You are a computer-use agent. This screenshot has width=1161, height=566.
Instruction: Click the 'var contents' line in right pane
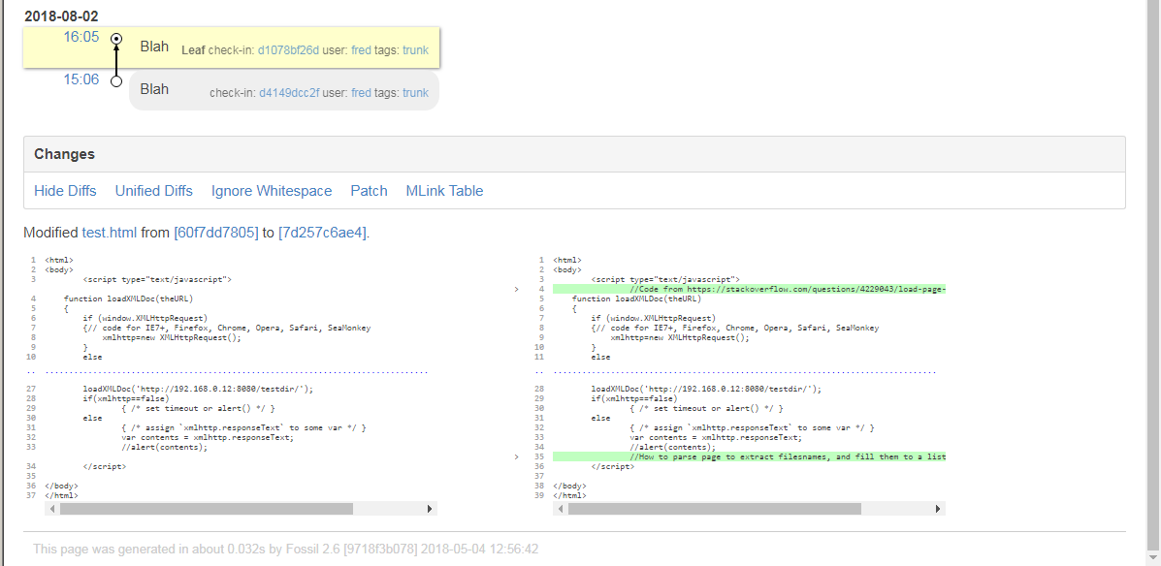point(716,437)
